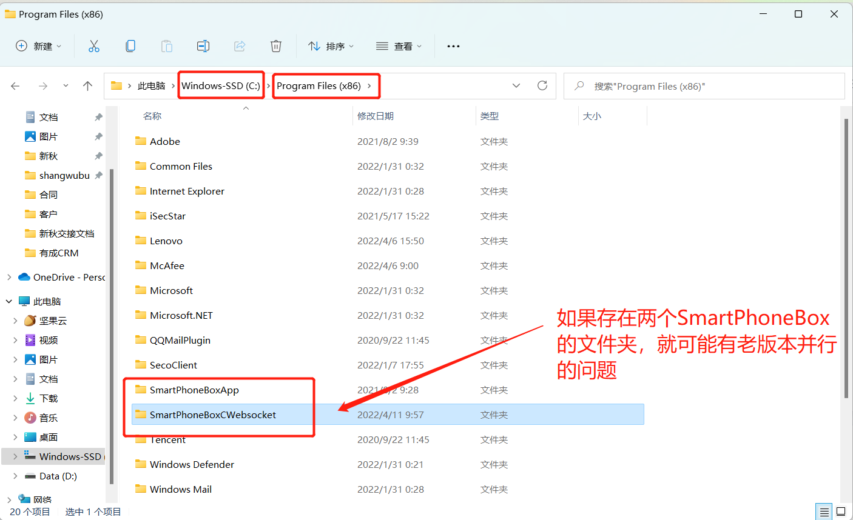Image resolution: width=853 pixels, height=520 pixels.
Task: Click the Paste clipboard icon
Action: [x=167, y=46]
